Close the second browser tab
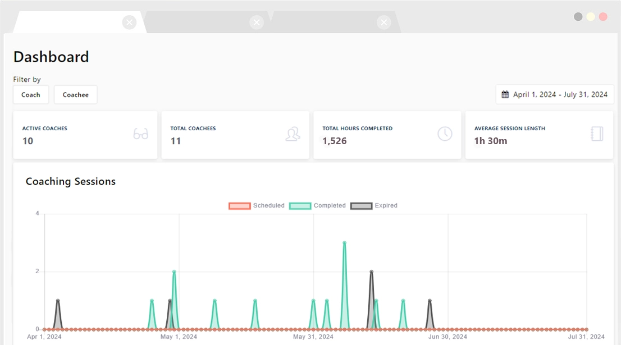Screen dimensions: 621x345 (257, 22)
